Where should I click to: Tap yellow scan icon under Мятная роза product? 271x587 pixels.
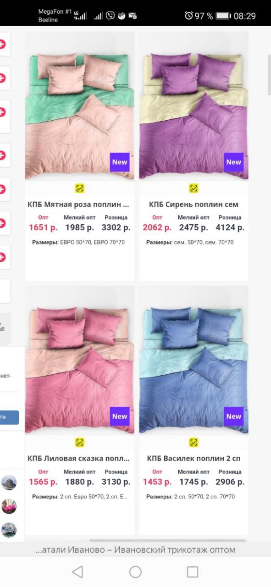coord(79,188)
